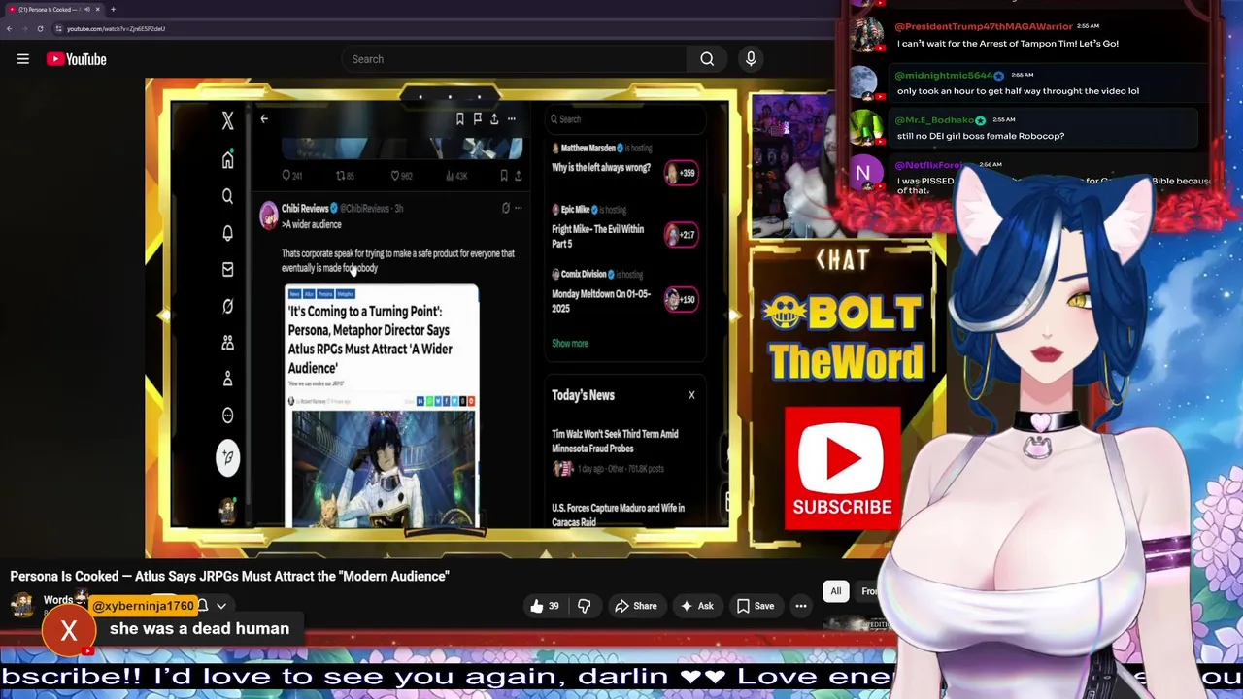Open Grok icon in X sidebar
The image size is (1243, 699).
pyautogui.click(x=227, y=306)
